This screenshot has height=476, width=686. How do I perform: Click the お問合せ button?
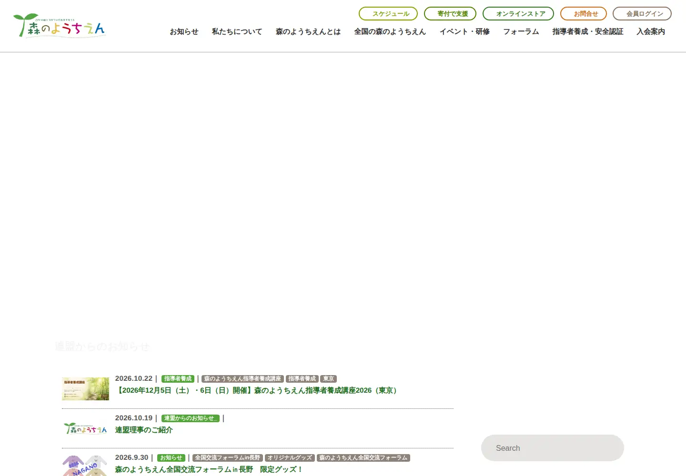[584, 14]
